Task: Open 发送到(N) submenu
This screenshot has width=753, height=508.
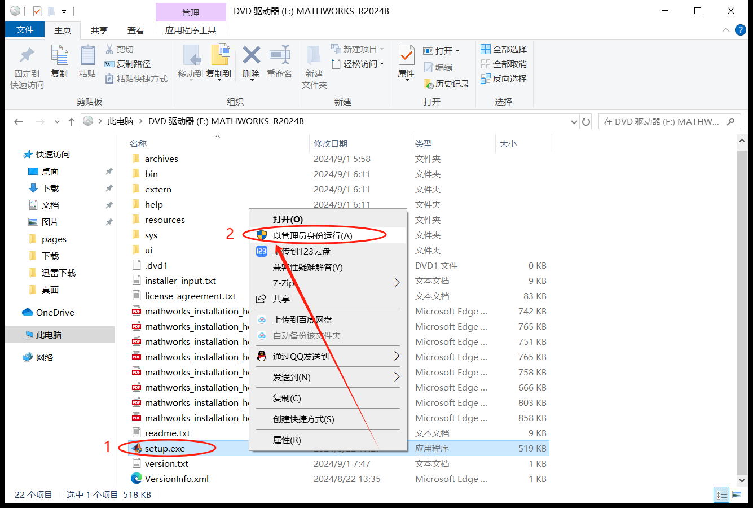Action: click(x=328, y=377)
